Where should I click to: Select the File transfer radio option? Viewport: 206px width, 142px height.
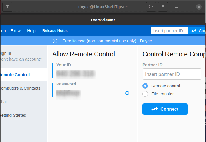[x=145, y=94]
